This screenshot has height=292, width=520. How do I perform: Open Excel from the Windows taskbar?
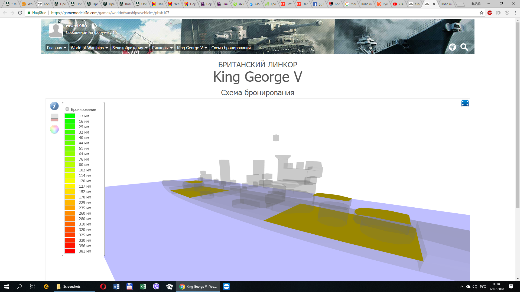click(x=143, y=287)
